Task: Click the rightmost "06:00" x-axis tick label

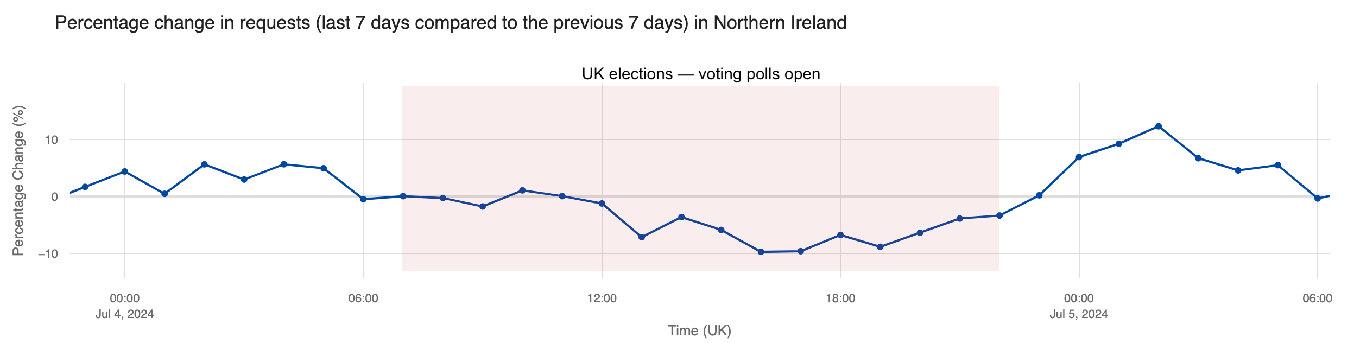Action: pos(1317,298)
